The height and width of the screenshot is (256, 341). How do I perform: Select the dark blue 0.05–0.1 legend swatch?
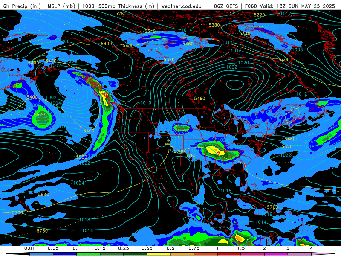65,254
